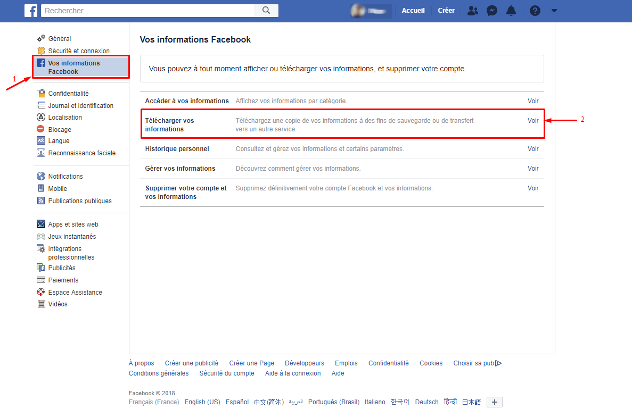Click the Général gears icon
The width and height of the screenshot is (632, 417).
point(41,38)
